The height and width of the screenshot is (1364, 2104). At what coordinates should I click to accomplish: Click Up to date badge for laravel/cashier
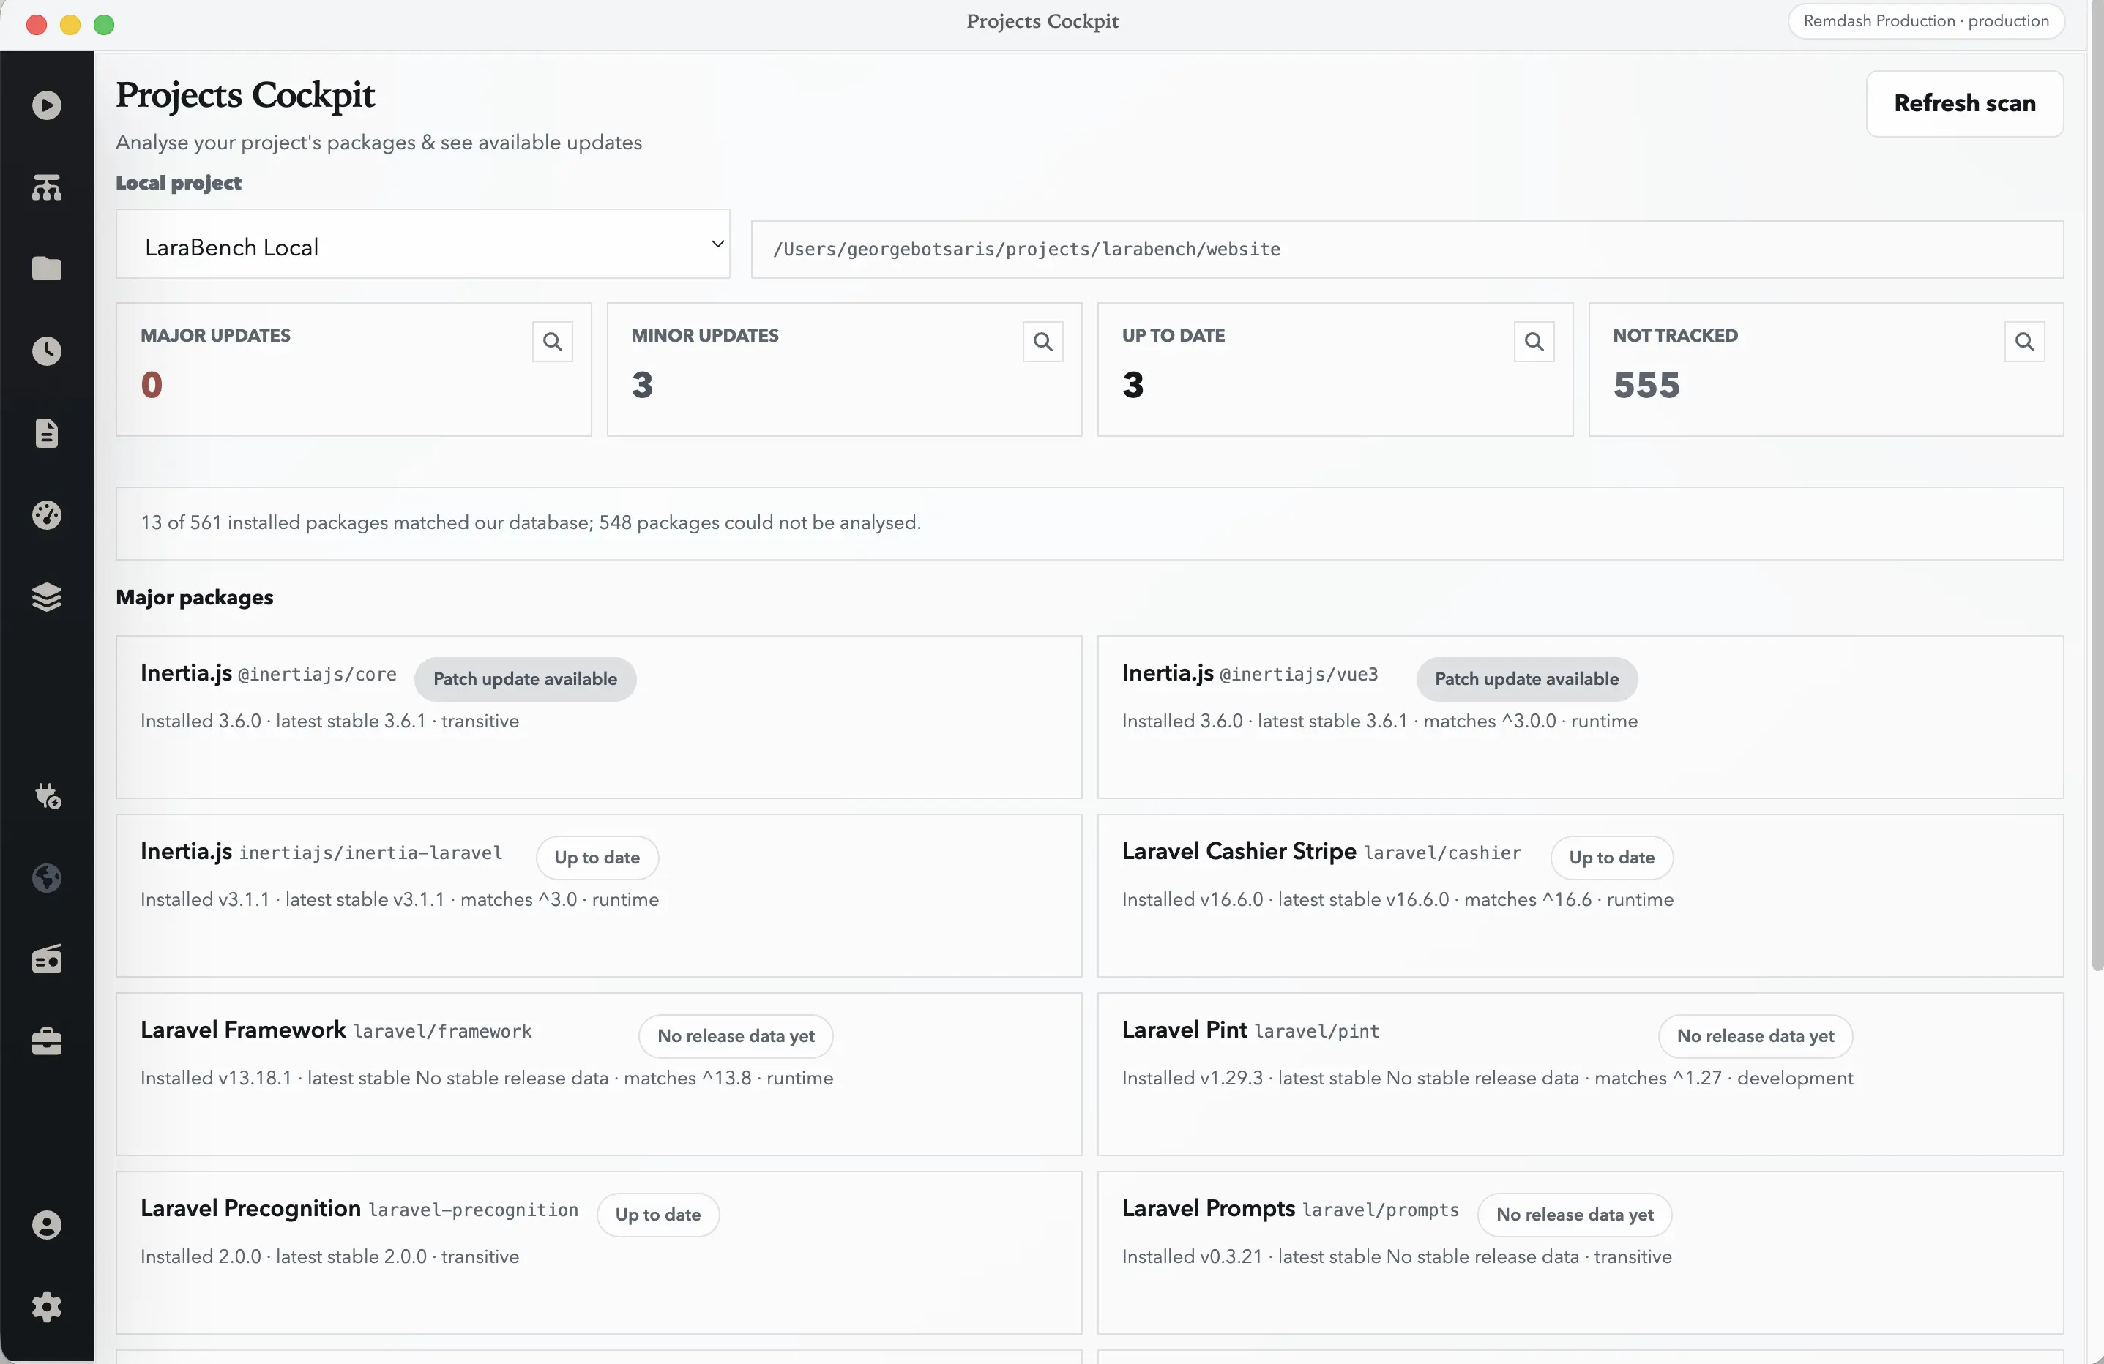point(1611,858)
